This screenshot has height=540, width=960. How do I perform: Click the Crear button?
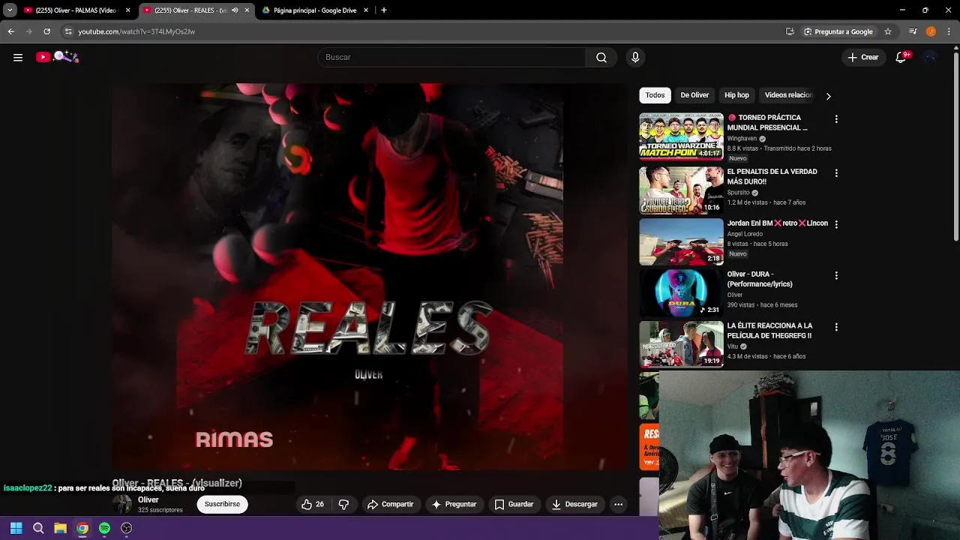863,57
